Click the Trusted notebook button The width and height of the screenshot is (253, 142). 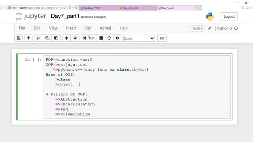[197, 28]
